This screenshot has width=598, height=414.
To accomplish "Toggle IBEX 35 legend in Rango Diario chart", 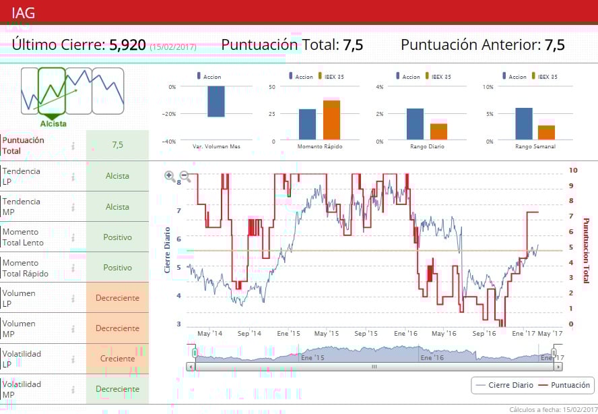I will 438,76.
